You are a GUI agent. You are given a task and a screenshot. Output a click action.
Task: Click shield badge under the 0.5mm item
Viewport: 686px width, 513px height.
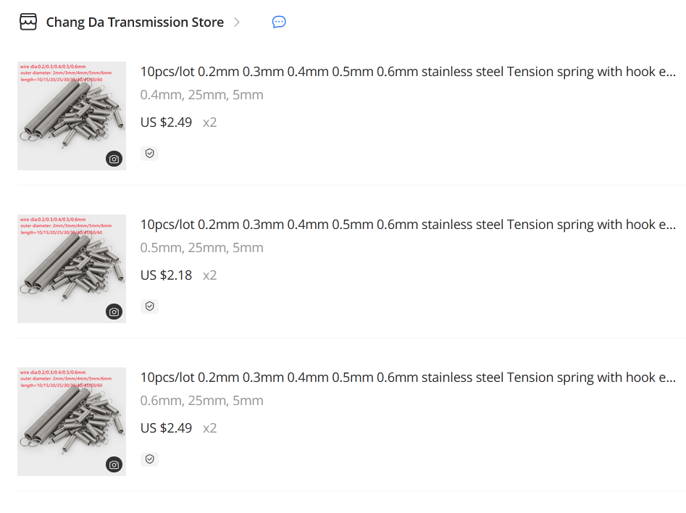coord(150,306)
